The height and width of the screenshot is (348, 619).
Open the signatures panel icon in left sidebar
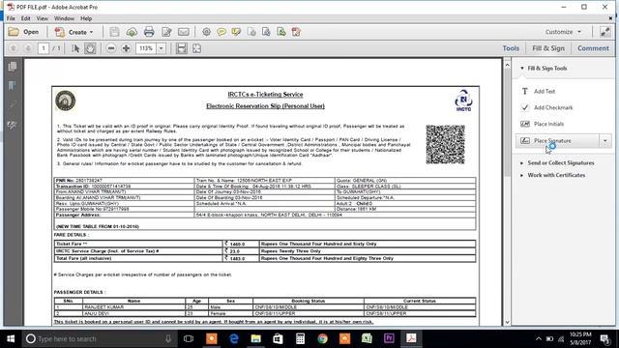point(13,126)
